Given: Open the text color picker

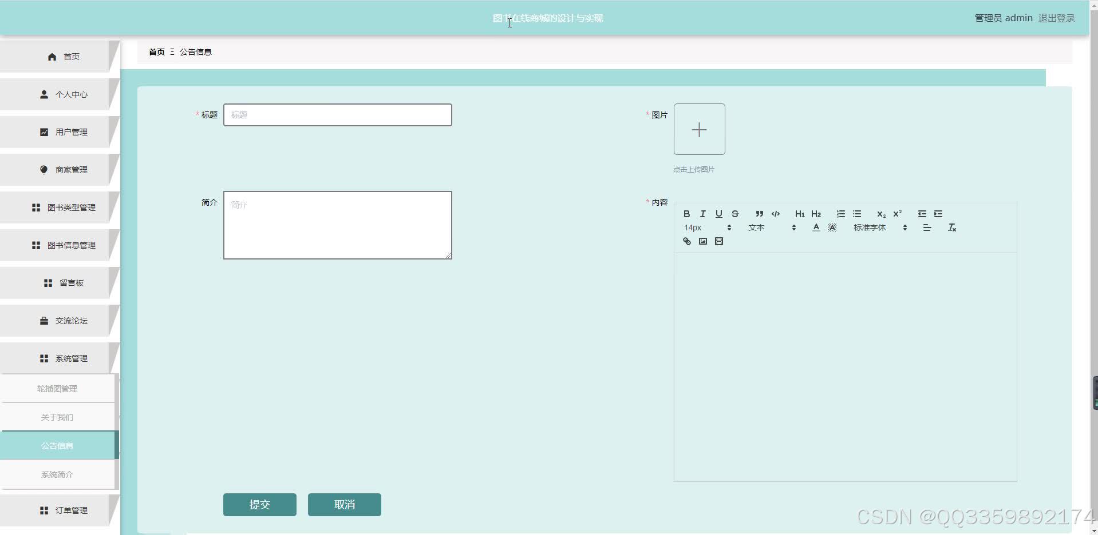Looking at the screenshot, I should 816,227.
